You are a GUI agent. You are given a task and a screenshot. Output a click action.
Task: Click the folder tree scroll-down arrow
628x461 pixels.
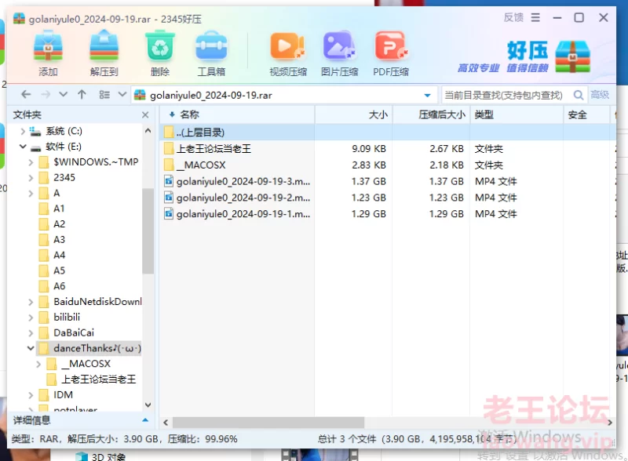[148, 405]
